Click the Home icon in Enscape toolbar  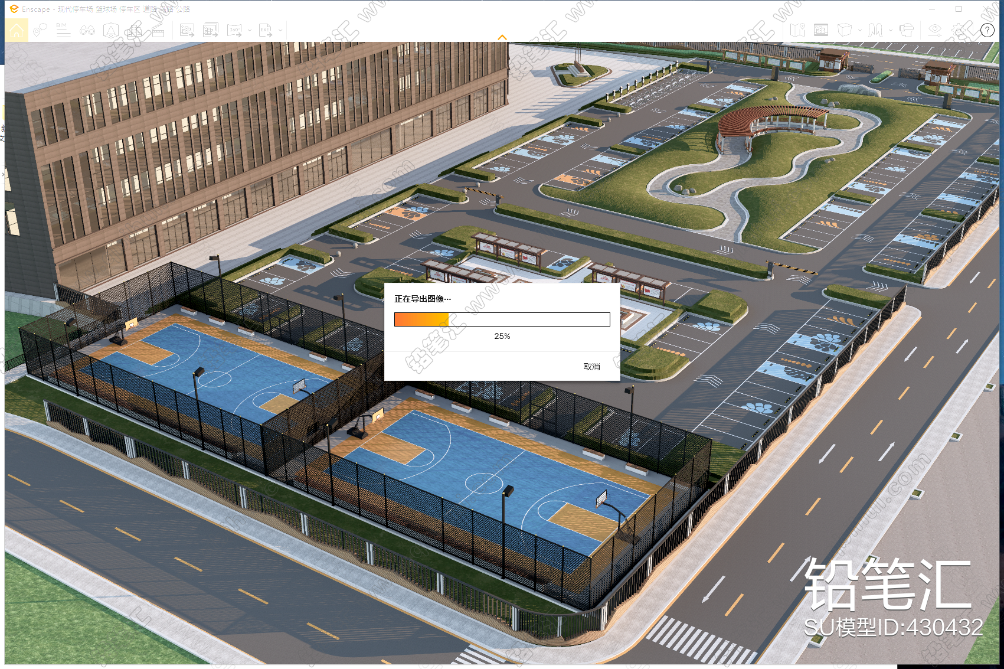(x=17, y=30)
